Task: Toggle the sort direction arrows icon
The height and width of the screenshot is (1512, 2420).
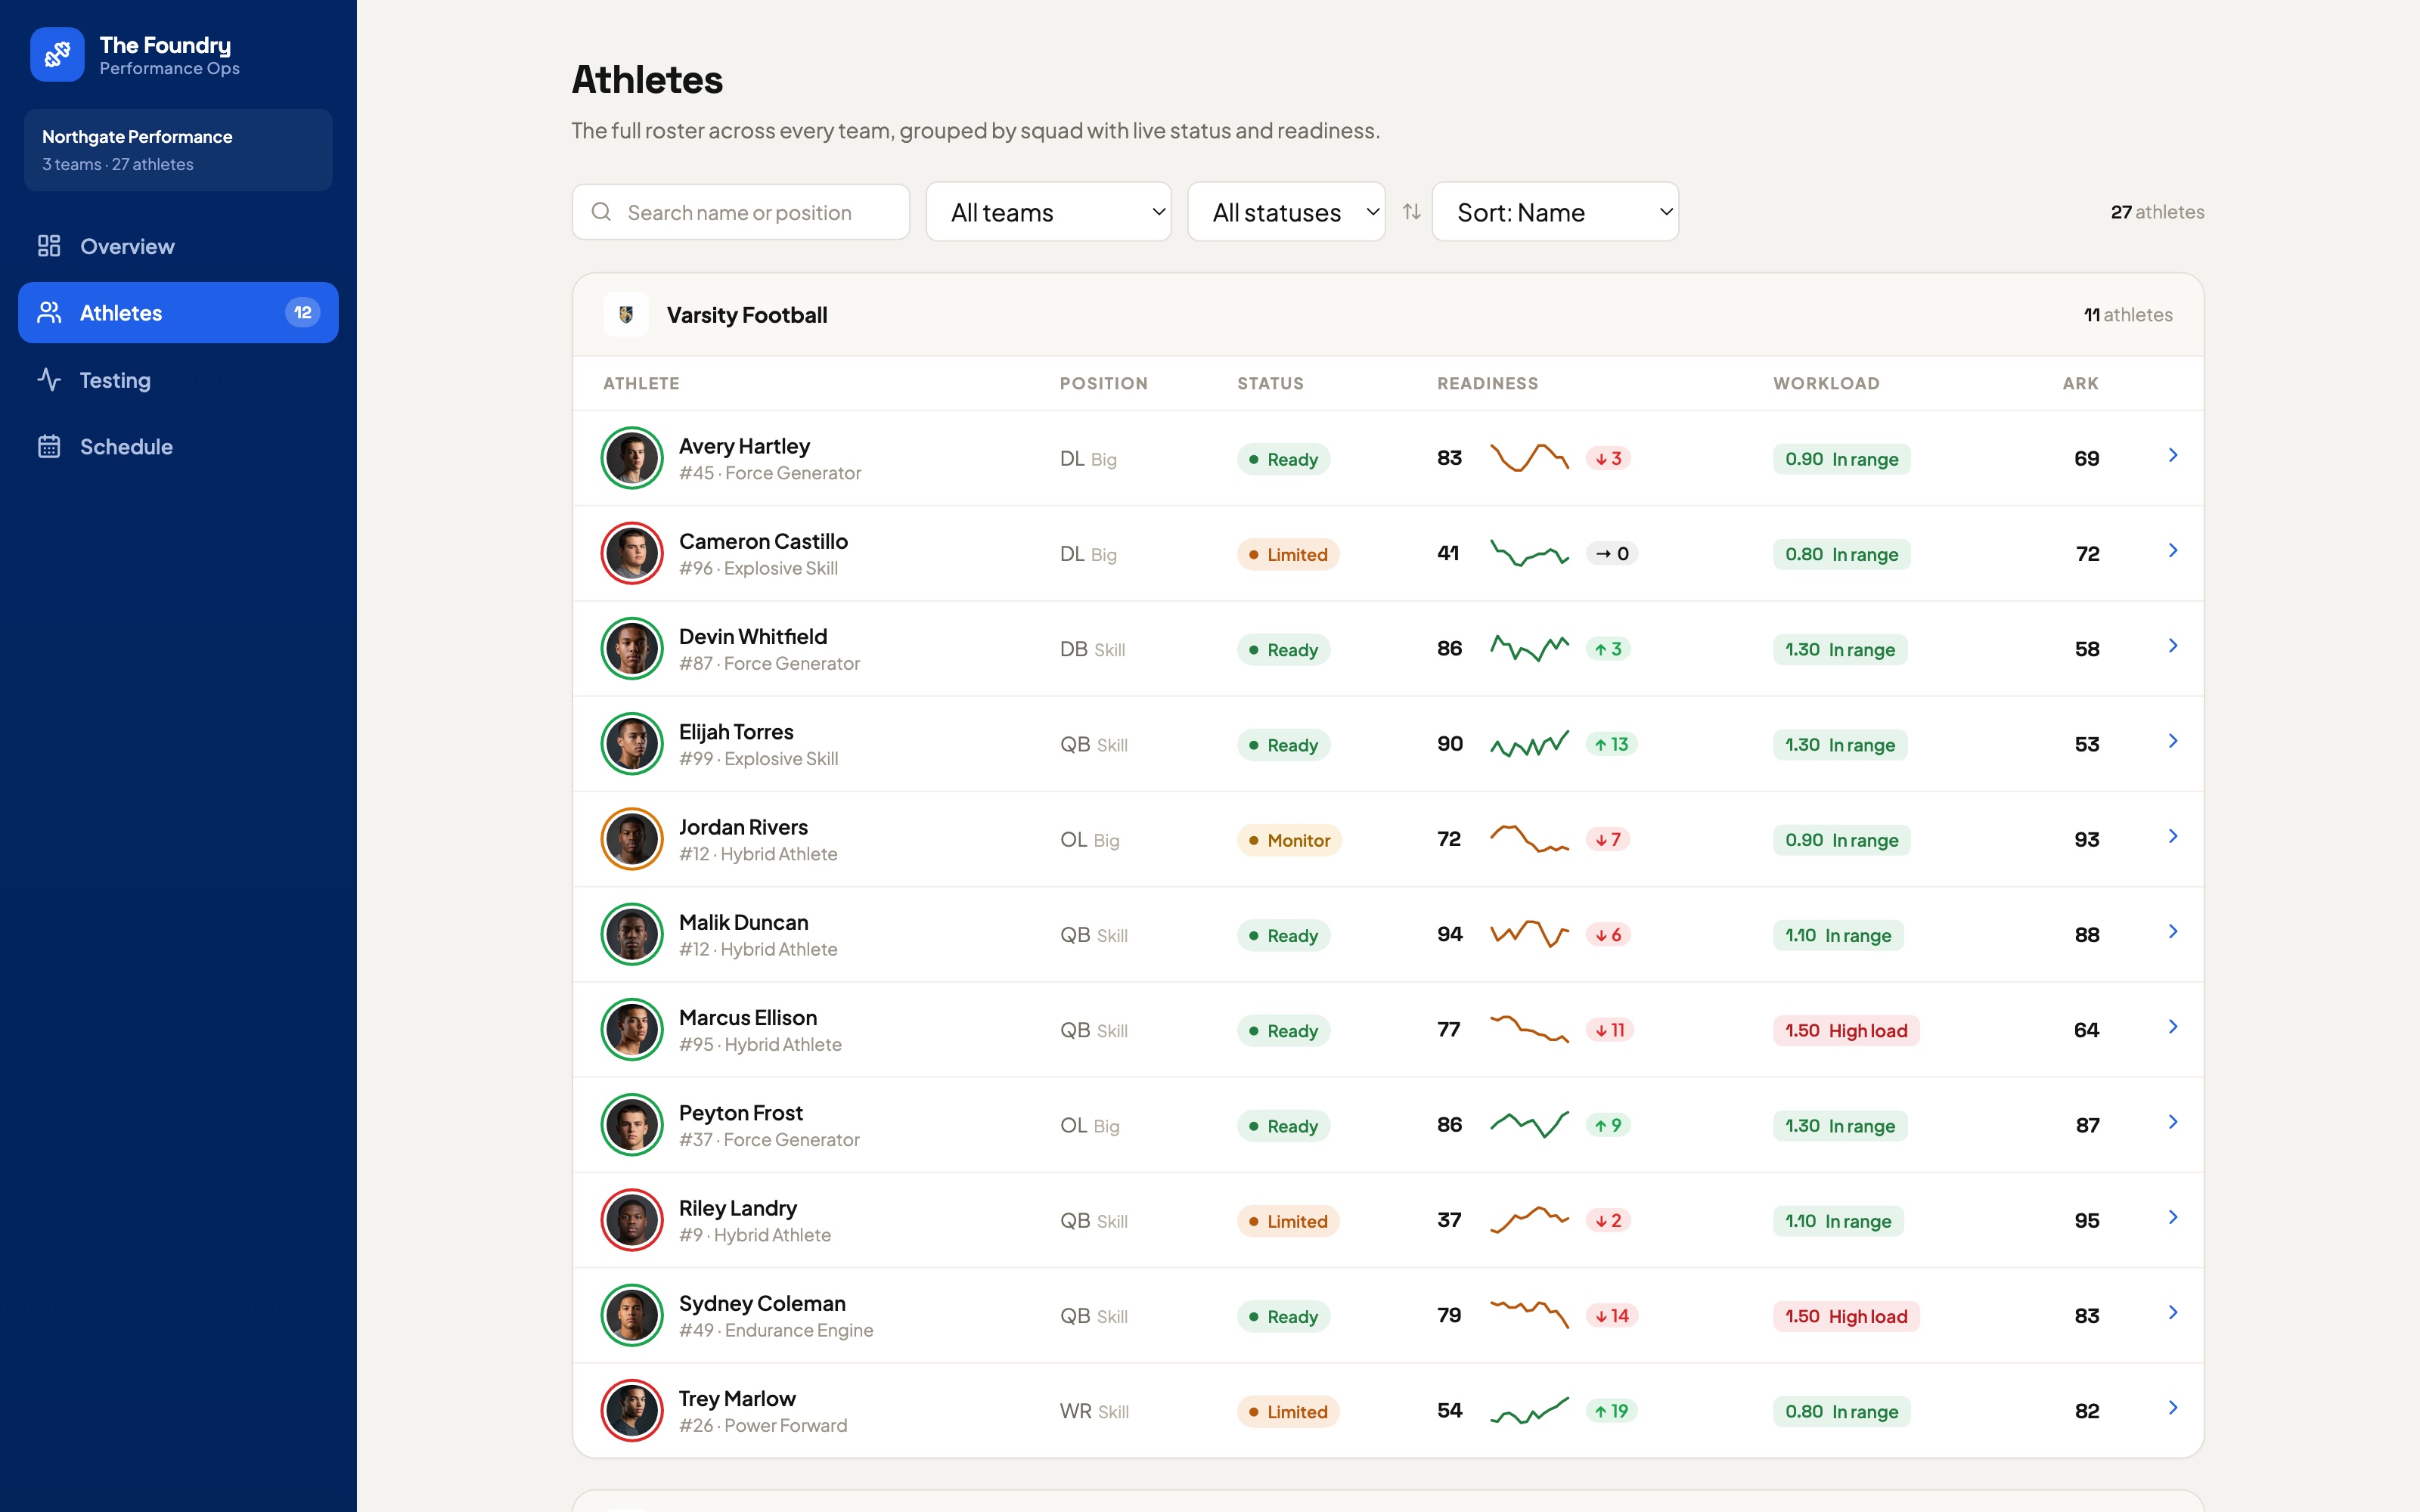Action: 1411,212
